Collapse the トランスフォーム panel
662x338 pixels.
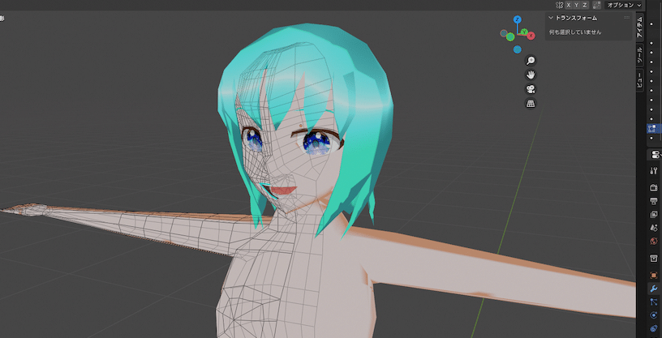[x=551, y=18]
